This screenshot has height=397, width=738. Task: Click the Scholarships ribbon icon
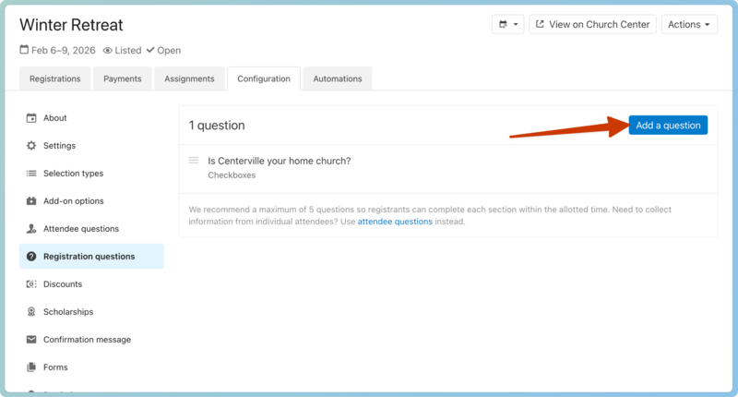[x=31, y=312]
